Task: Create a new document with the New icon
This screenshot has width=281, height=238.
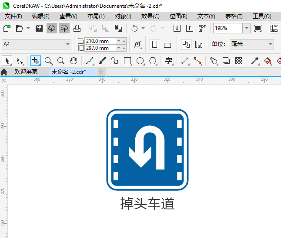Action: [x=7, y=28]
